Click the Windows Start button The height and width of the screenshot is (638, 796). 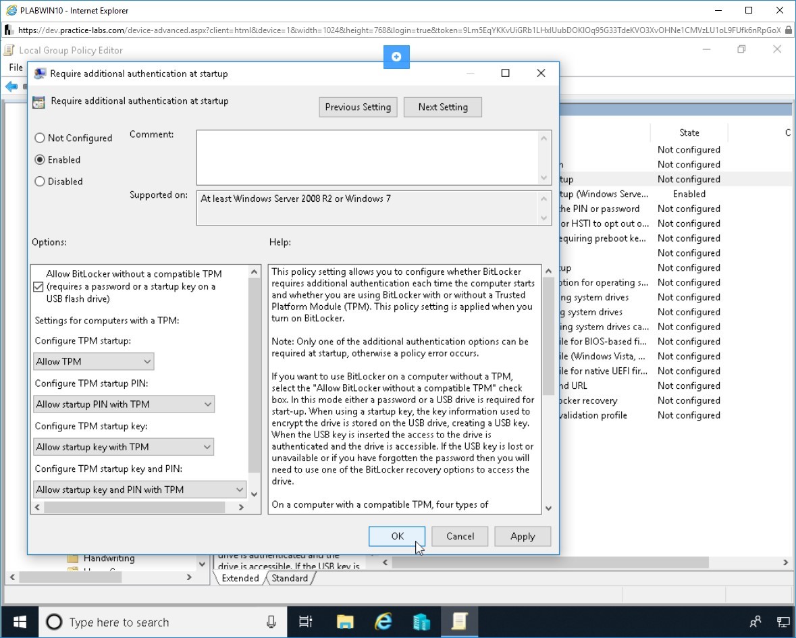click(20, 622)
